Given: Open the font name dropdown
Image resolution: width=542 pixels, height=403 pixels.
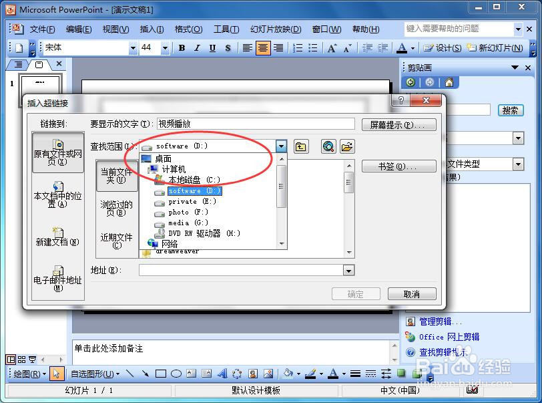Looking at the screenshot, I should pyautogui.click(x=133, y=48).
